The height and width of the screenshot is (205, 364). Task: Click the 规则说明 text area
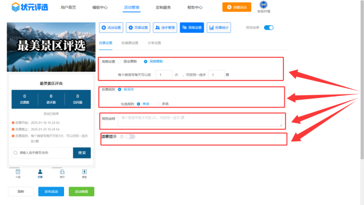click(199, 120)
